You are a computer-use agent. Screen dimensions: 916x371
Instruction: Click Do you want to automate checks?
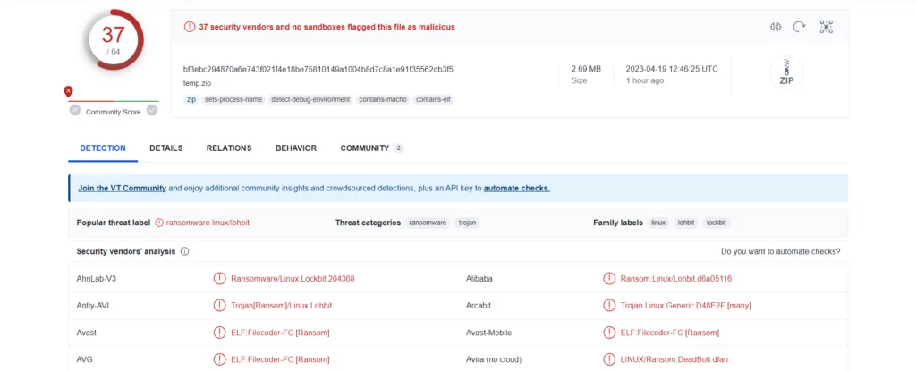(780, 252)
